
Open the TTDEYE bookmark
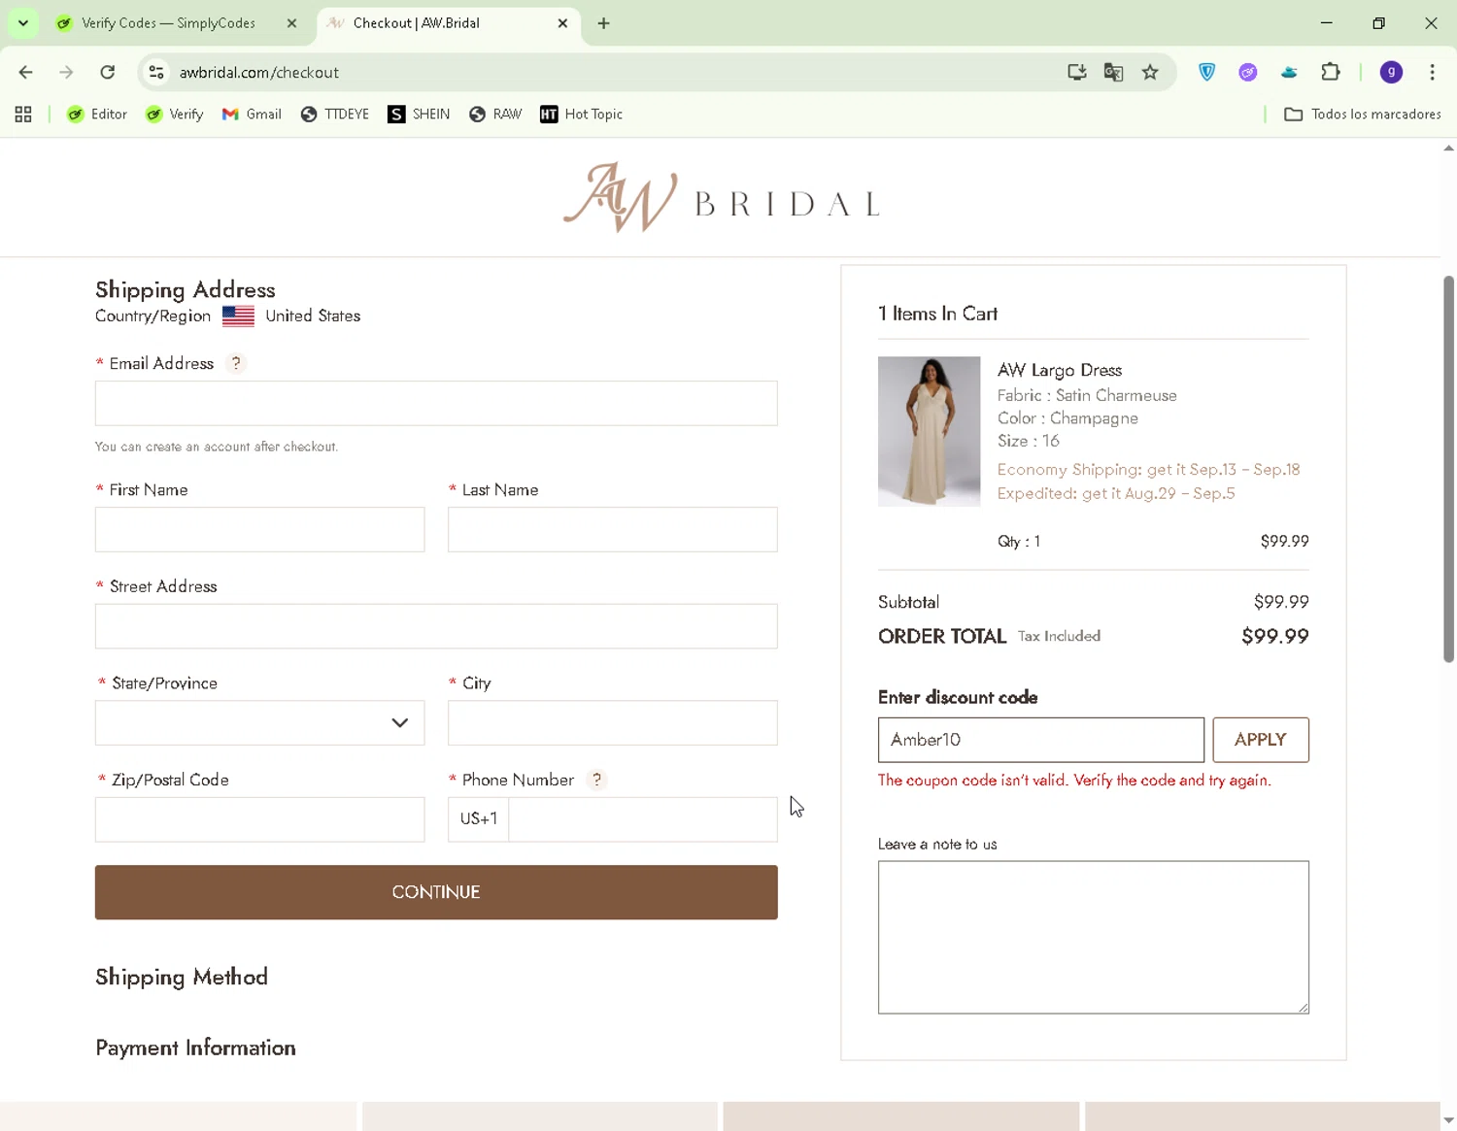pyautogui.click(x=335, y=115)
